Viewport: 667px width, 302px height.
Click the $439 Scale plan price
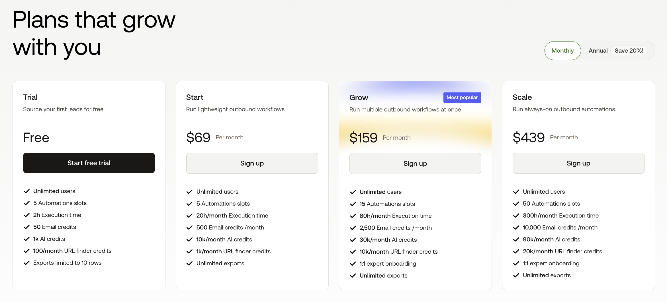click(x=528, y=138)
